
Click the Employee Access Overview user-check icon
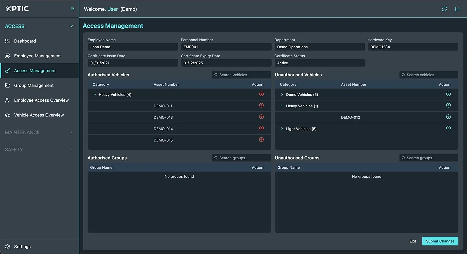tap(8, 100)
